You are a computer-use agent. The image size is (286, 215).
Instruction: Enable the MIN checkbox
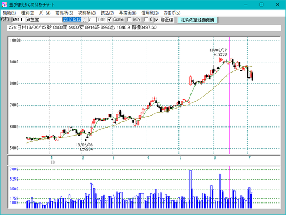[129, 19]
